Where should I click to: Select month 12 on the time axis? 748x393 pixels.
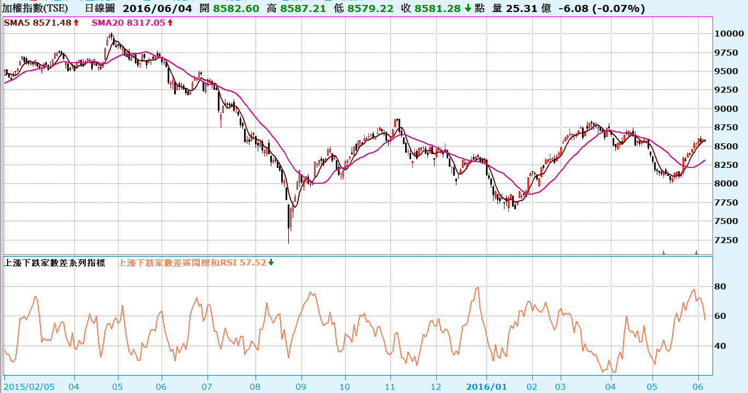(x=436, y=386)
